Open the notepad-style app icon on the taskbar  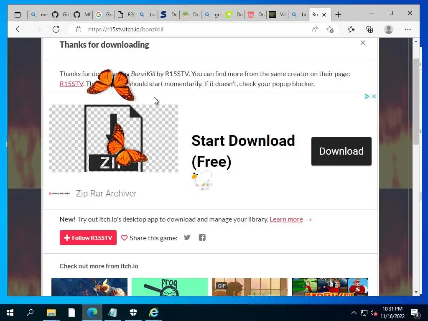(x=113, y=312)
